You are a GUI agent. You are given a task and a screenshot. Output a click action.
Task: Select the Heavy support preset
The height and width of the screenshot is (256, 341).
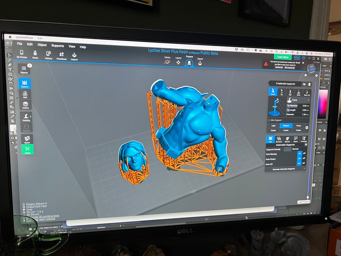[x=298, y=126]
